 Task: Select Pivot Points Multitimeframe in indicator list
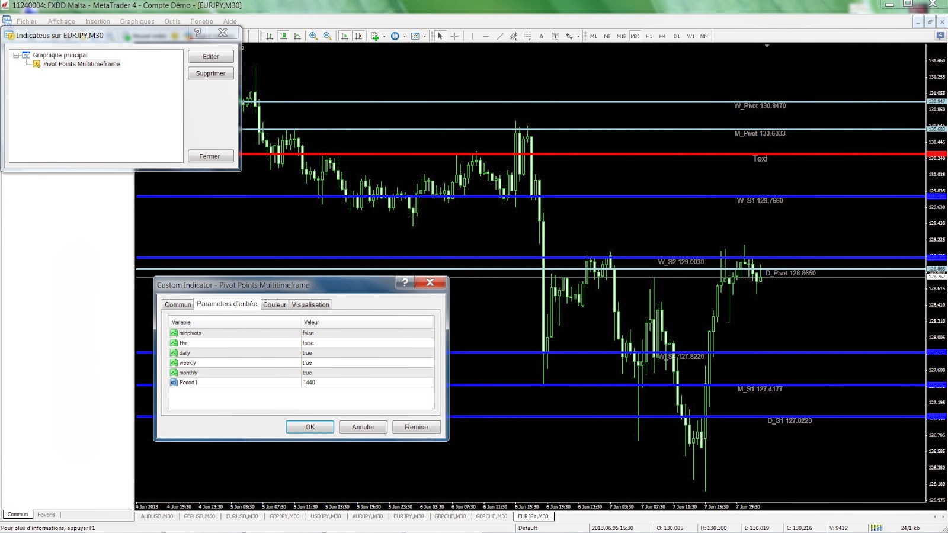point(81,64)
